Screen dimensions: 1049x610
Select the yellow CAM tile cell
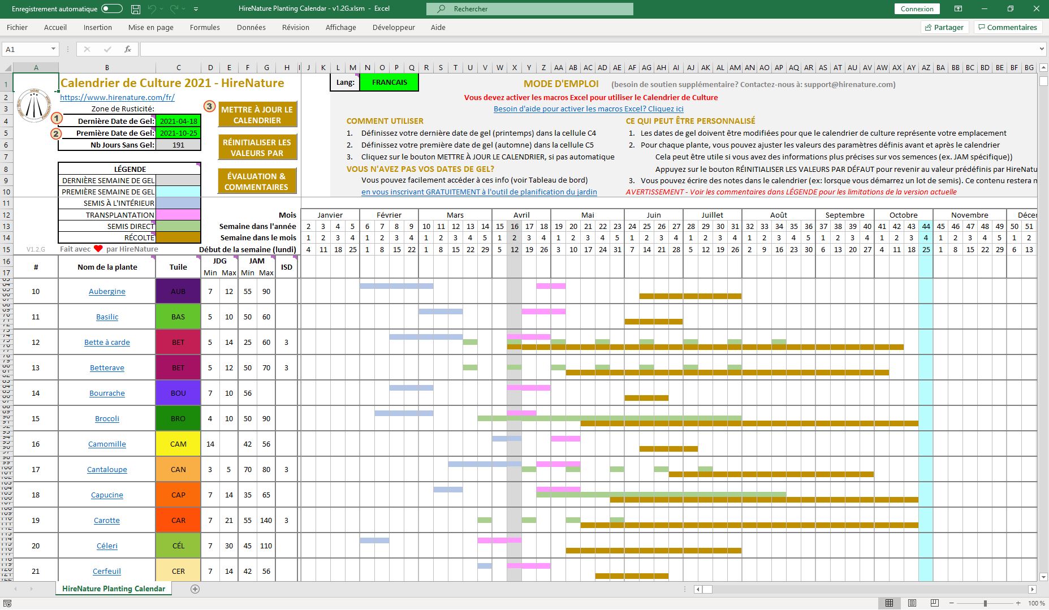pyautogui.click(x=178, y=444)
